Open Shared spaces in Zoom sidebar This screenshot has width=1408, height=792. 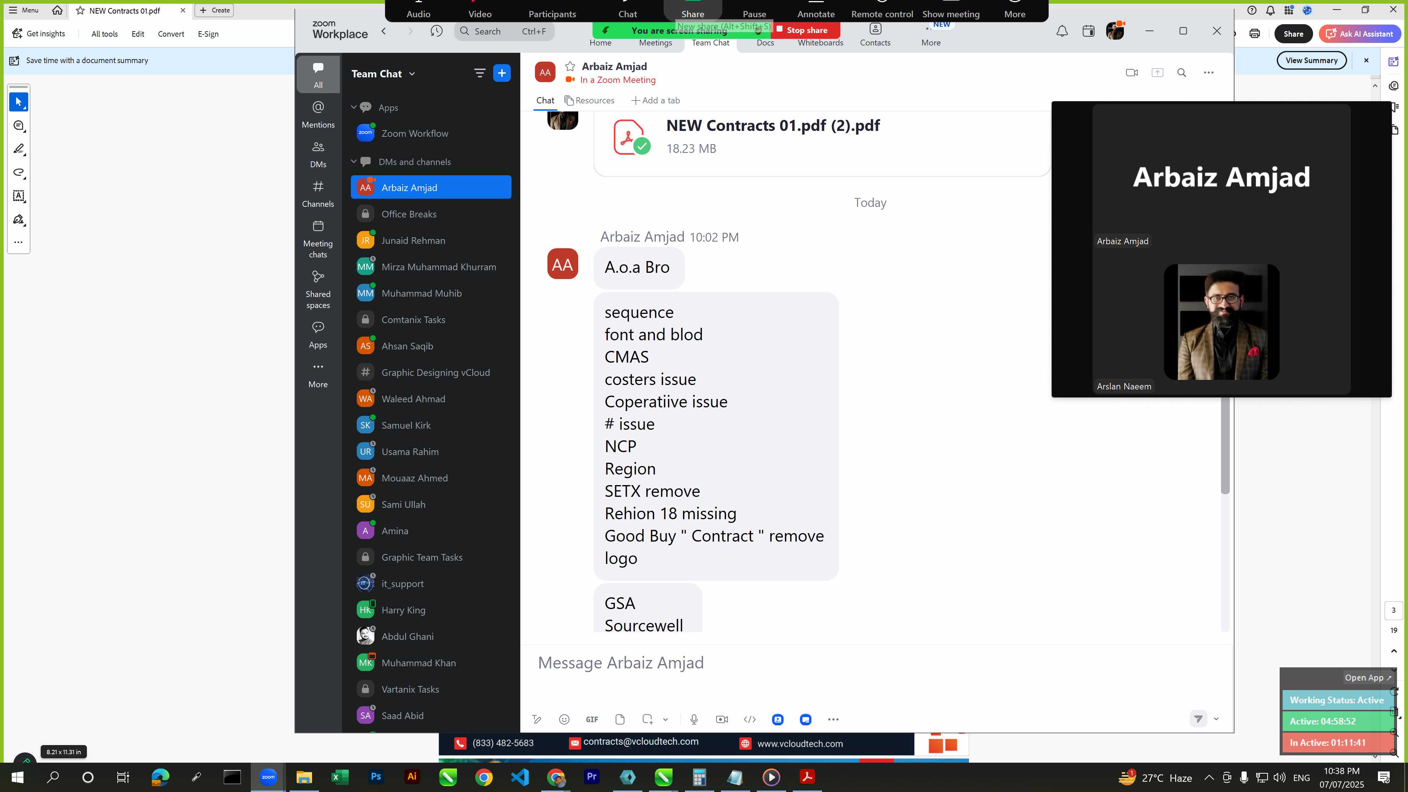[318, 290]
